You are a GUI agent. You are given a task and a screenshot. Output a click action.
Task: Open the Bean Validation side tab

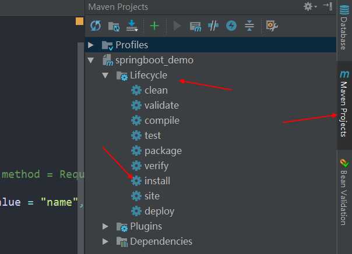[x=344, y=192]
